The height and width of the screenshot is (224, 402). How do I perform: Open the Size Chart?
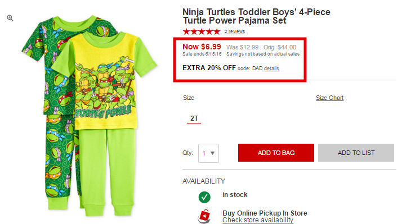[329, 98]
